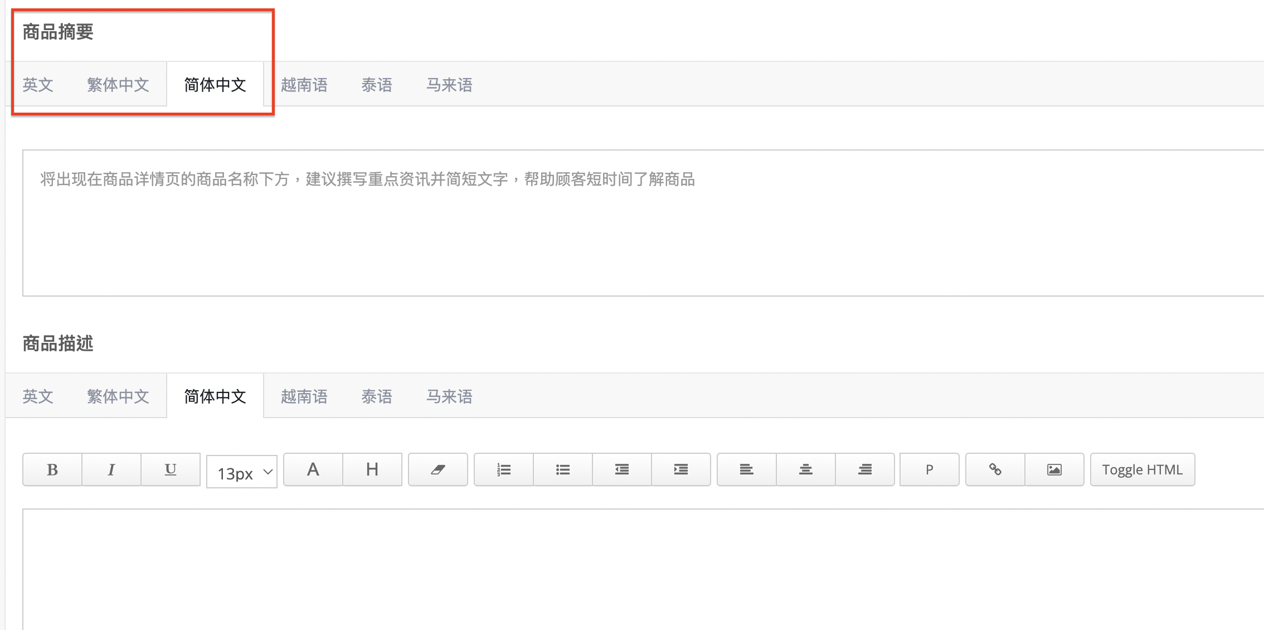Select 英文 tab under 商品描述
Image resolution: width=1264 pixels, height=630 pixels.
(x=38, y=396)
